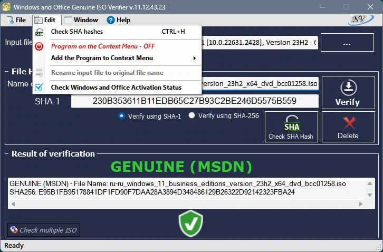Click the green shield checkmark icon
383x252 pixels.
pyautogui.click(x=191, y=224)
